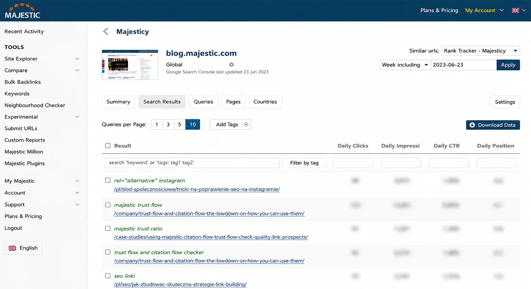
Task: Click Plans & Pricing in top header
Action: point(439,10)
